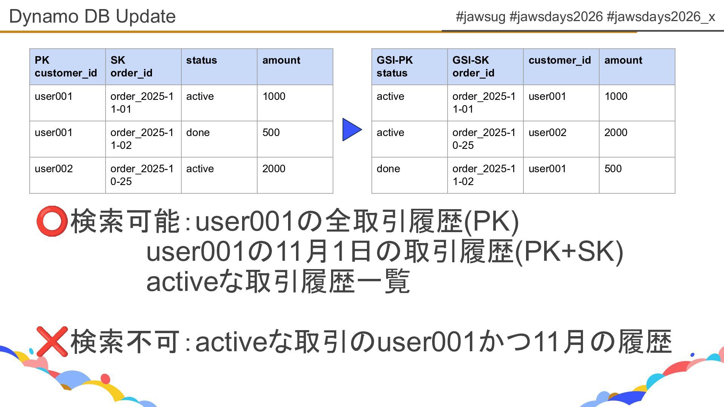The width and height of the screenshot is (724, 407).
Task: Click the Dynamo DB Update slide title
Action: coord(92,16)
